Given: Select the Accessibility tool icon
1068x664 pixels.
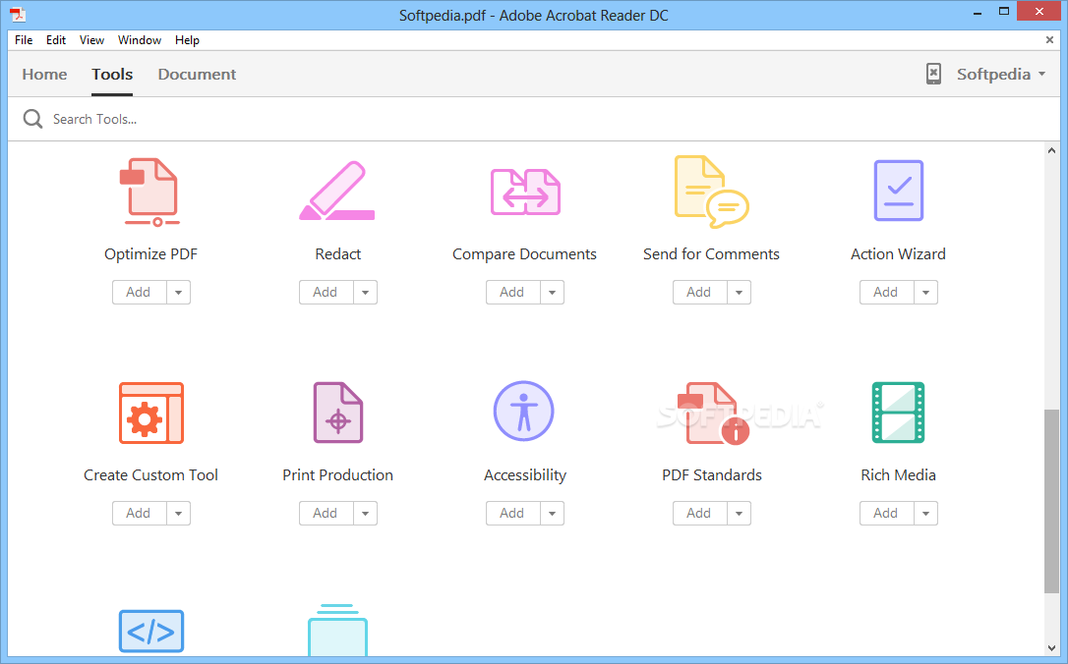Looking at the screenshot, I should (524, 411).
